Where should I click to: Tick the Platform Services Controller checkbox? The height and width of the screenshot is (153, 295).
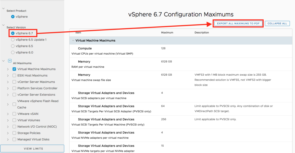point(14,88)
